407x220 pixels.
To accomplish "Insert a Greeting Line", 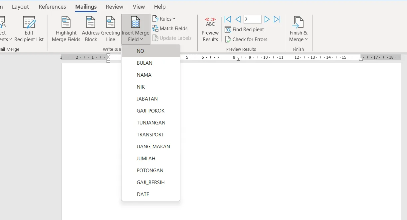I will pyautogui.click(x=110, y=29).
